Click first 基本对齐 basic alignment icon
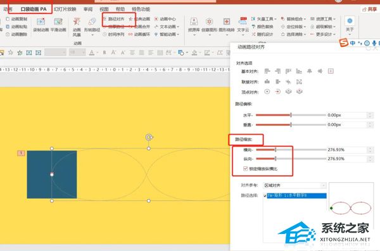The height and width of the screenshot is (251, 380). point(267,71)
